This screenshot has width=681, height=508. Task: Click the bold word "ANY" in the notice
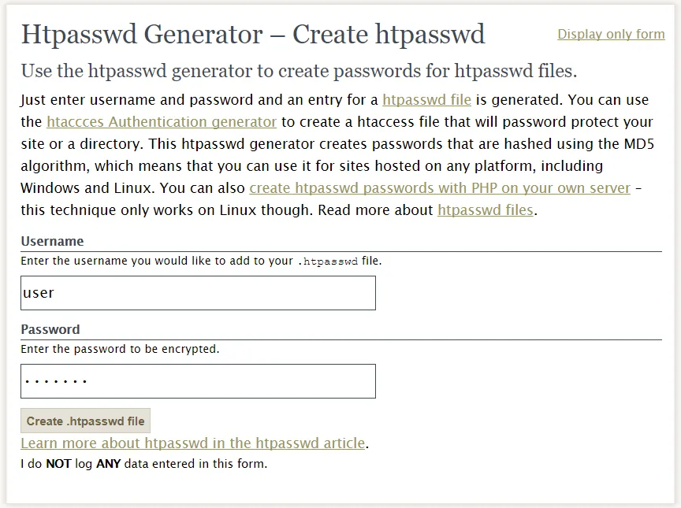(108, 464)
